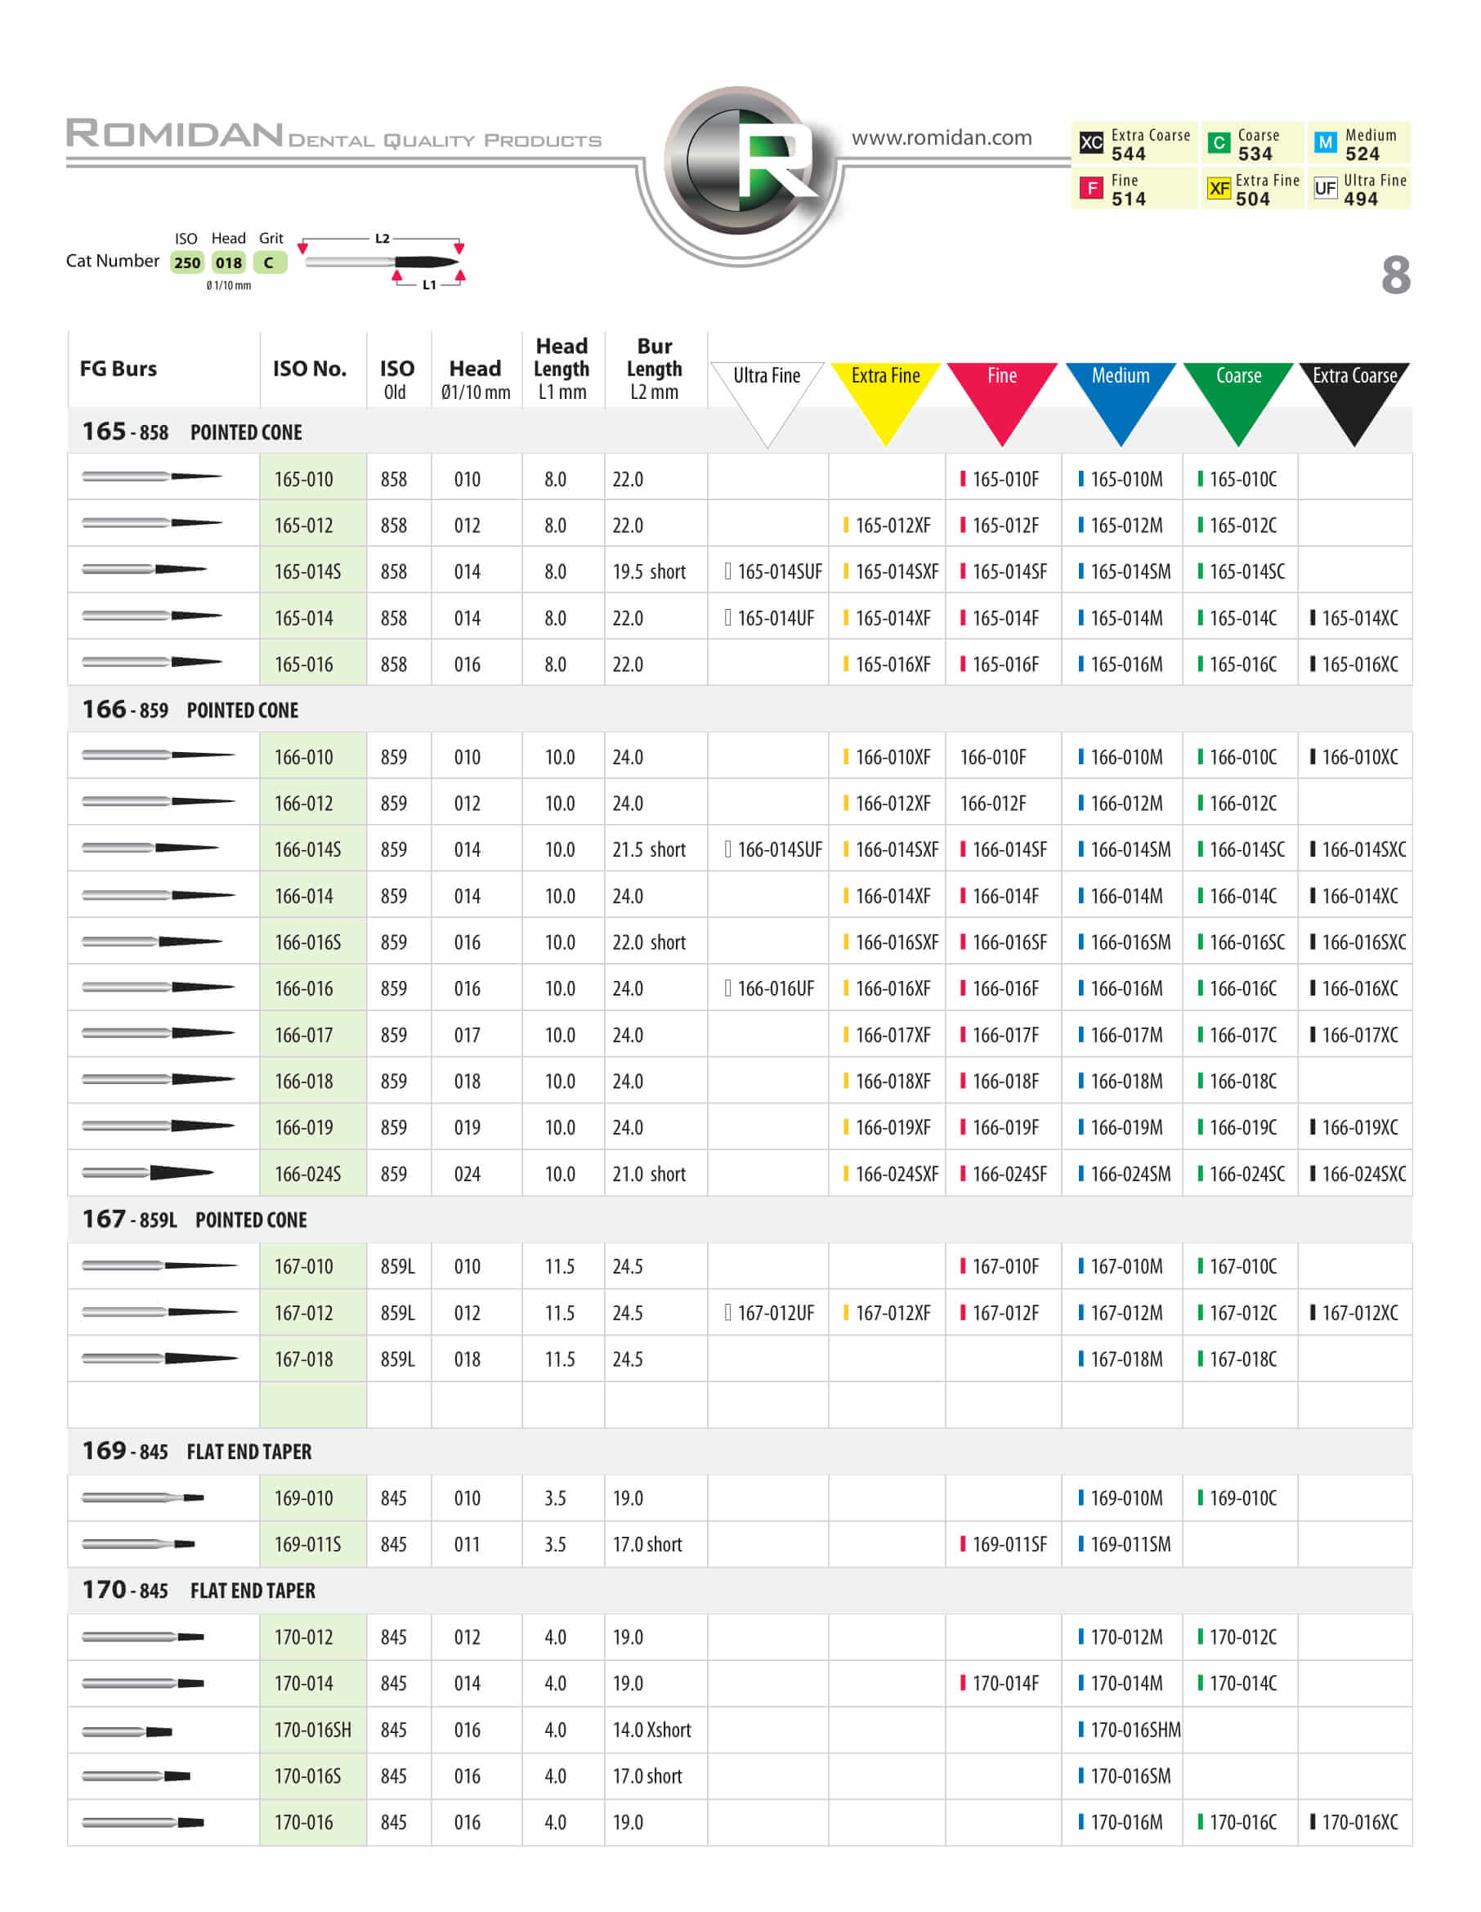
Task: Click page number 8
Action: (1396, 275)
